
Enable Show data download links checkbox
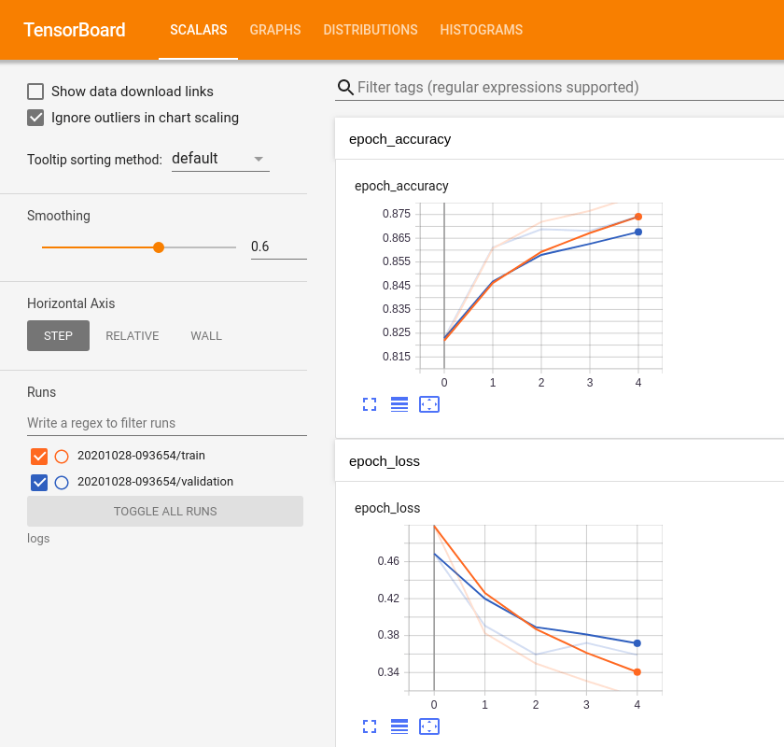click(35, 92)
